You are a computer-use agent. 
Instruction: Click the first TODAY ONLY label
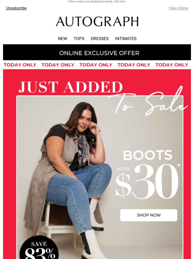coord(20,65)
